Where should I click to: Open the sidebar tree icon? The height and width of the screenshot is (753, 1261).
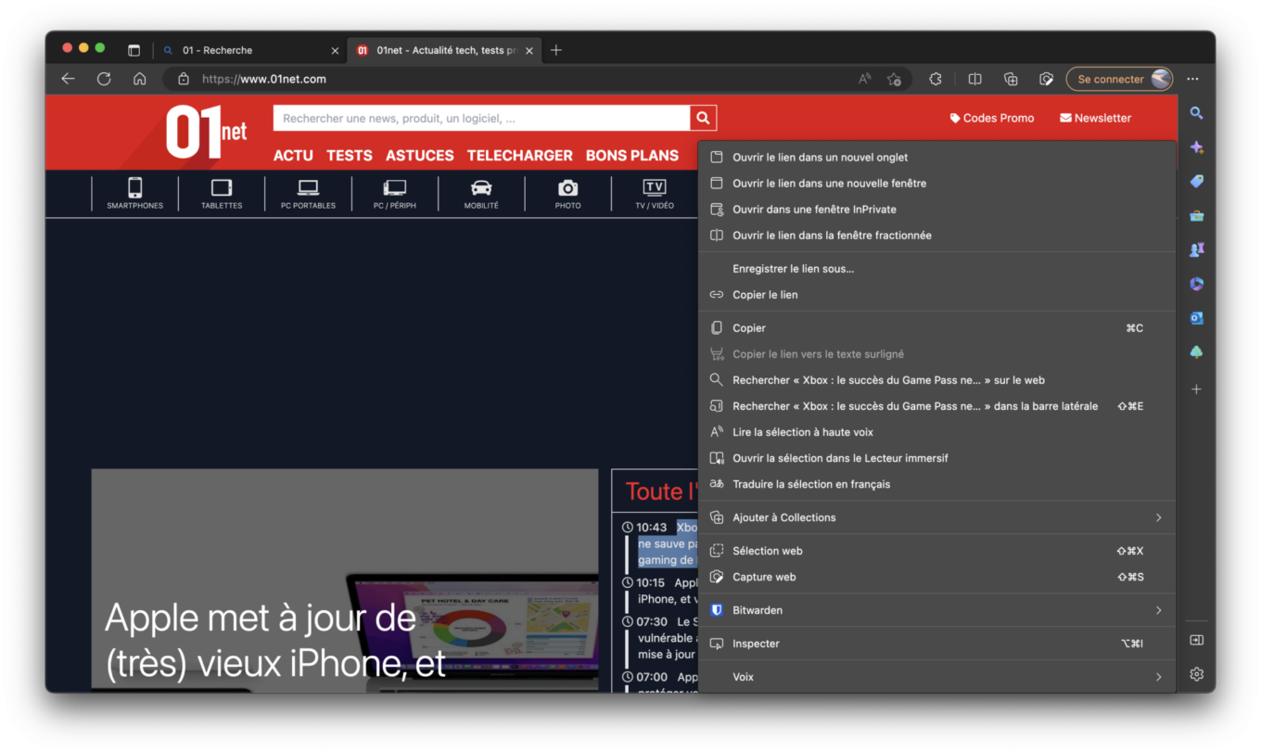(1196, 352)
